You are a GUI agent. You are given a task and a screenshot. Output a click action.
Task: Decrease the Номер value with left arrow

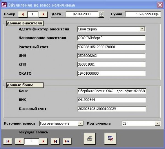[x=23, y=14]
